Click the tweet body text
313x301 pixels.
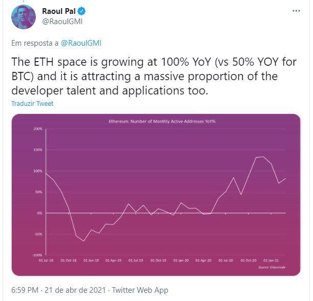154,76
